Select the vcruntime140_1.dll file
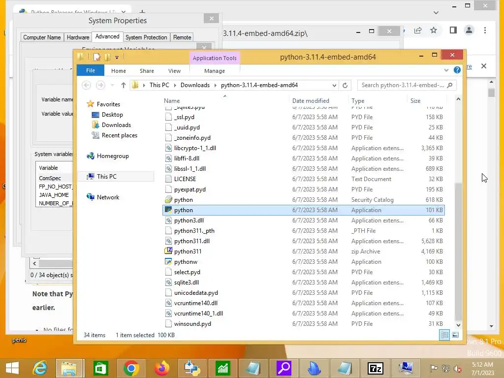Image resolution: width=504 pixels, height=378 pixels. pyautogui.click(x=198, y=314)
